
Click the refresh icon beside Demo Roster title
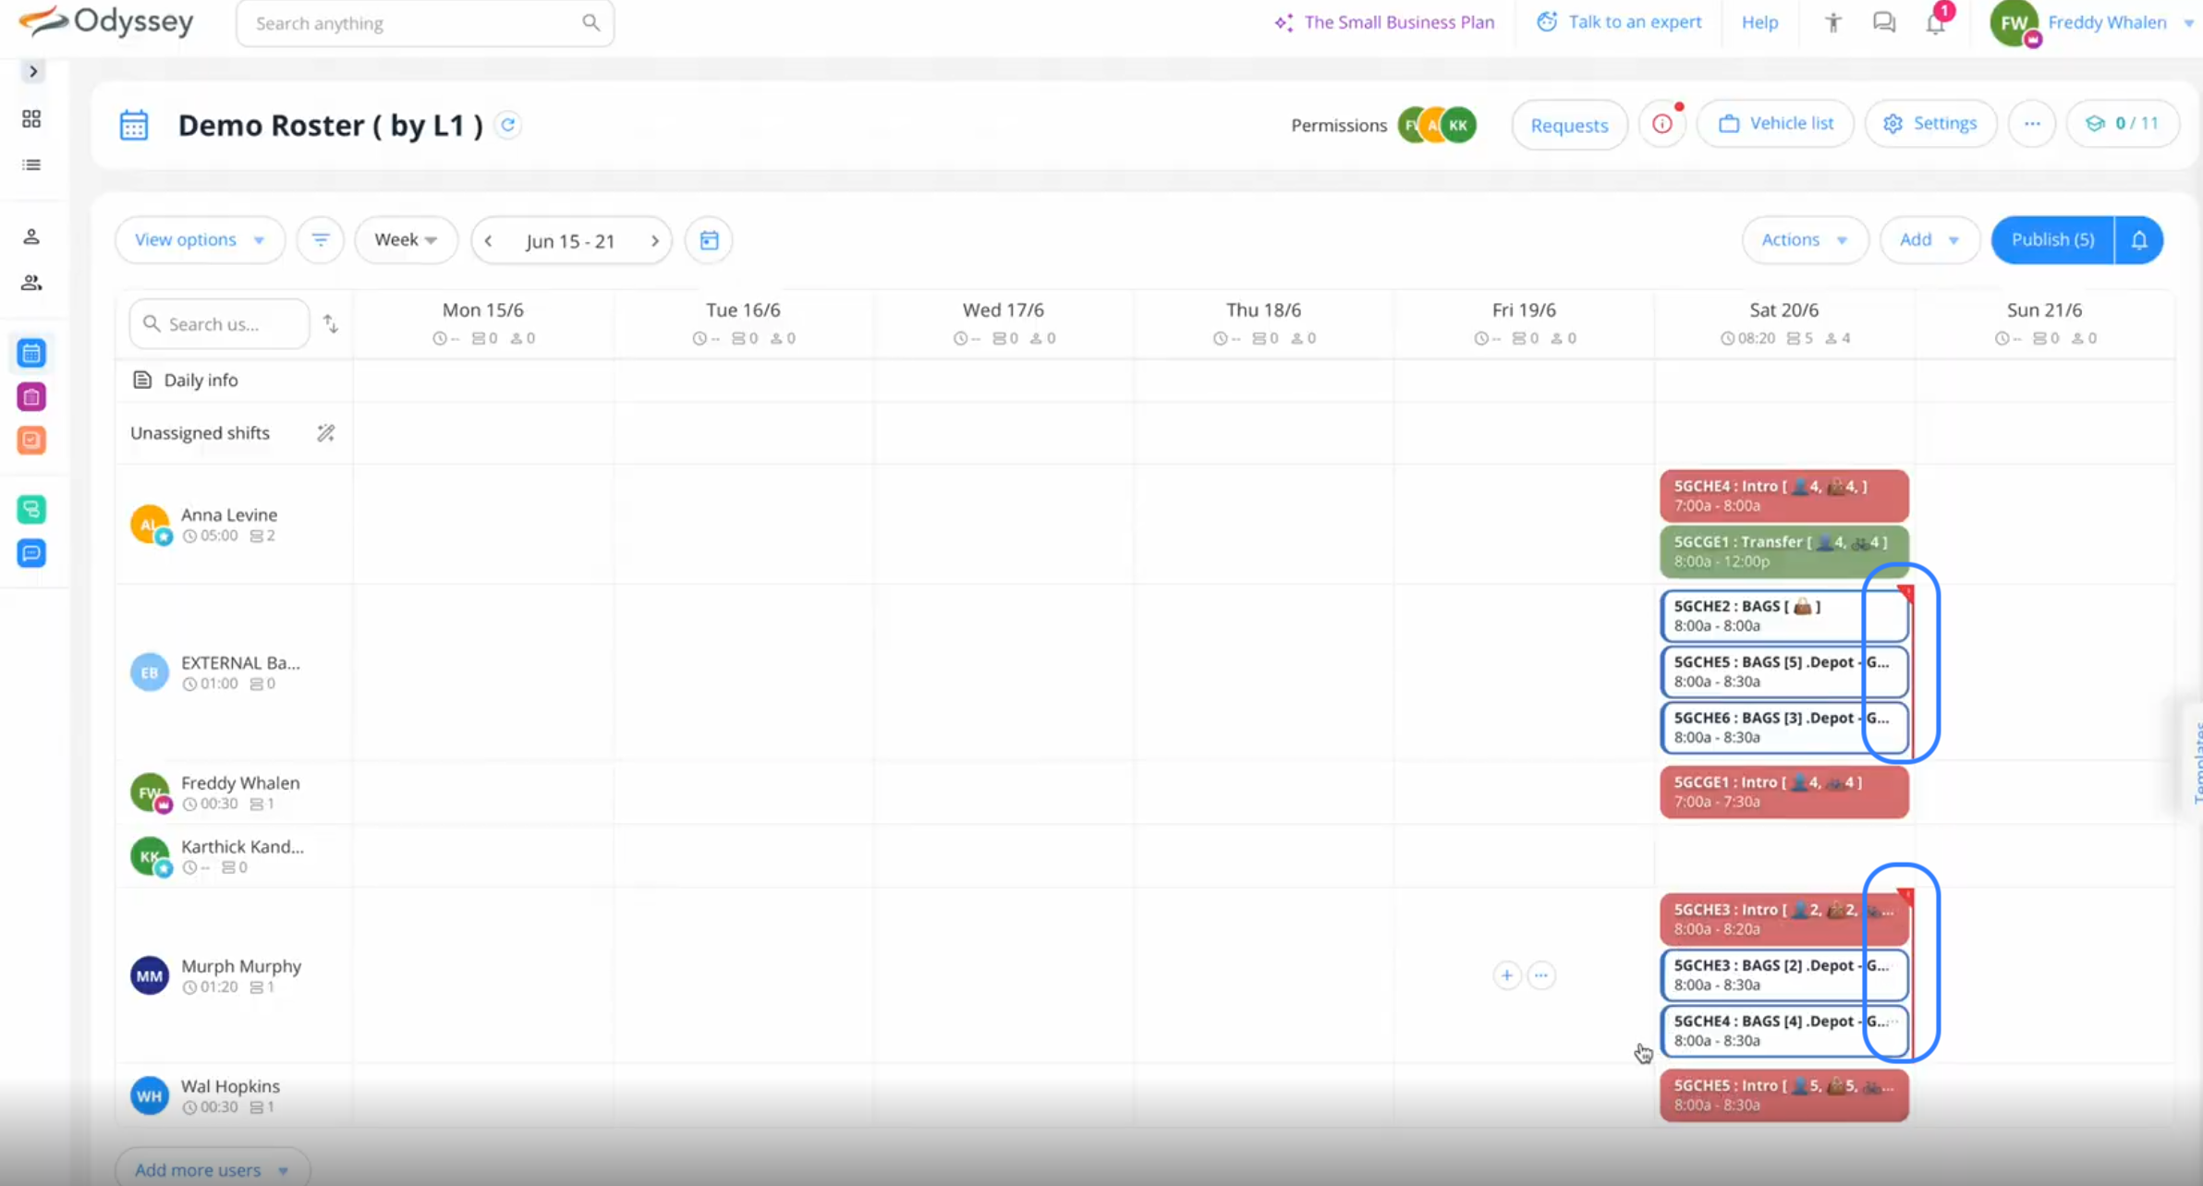[x=507, y=125]
